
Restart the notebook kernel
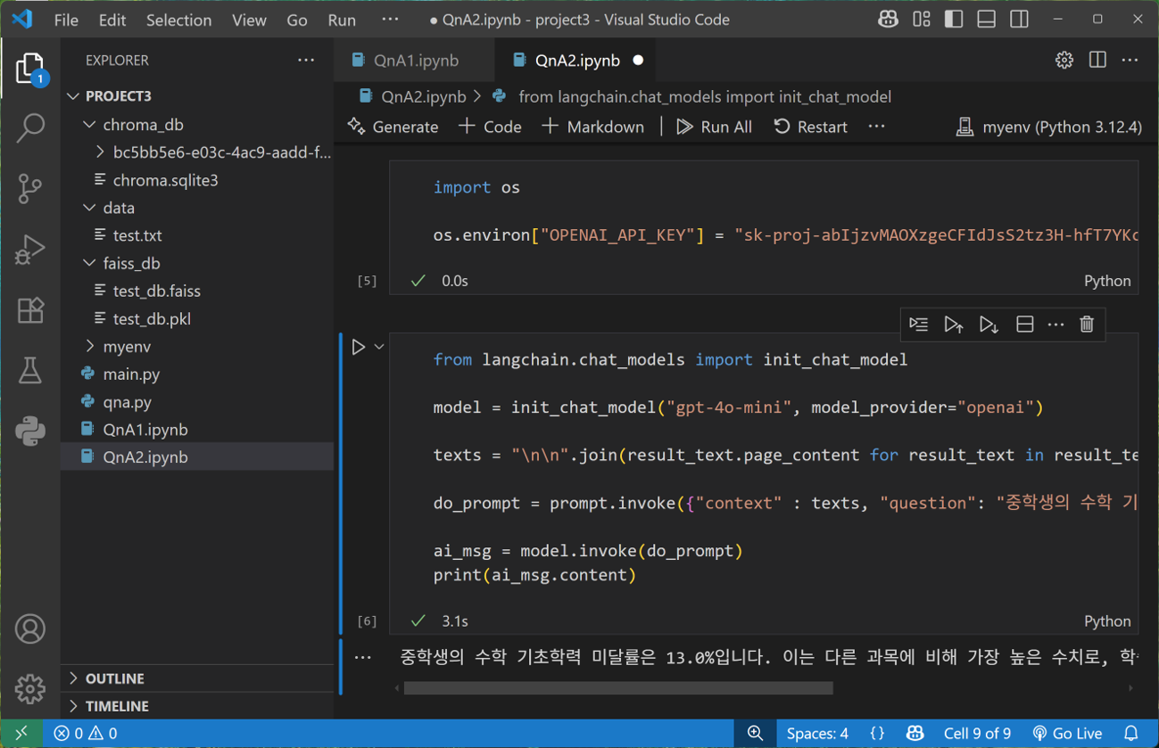[810, 127]
